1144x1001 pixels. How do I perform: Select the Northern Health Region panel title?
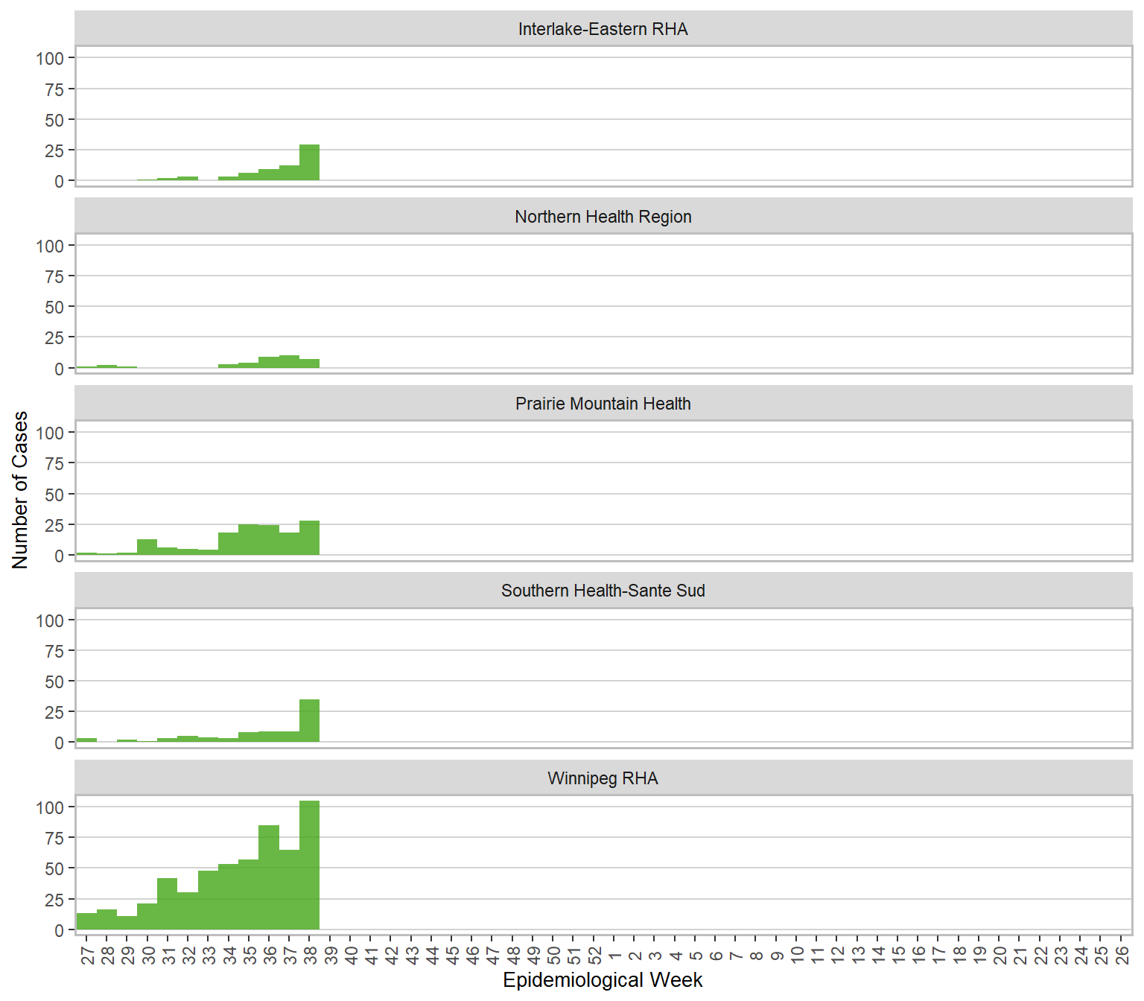pos(603,217)
